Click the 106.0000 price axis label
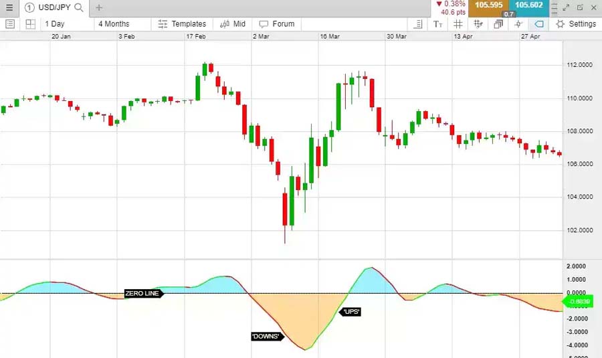Viewport: 602px width, 358px height. click(579, 164)
